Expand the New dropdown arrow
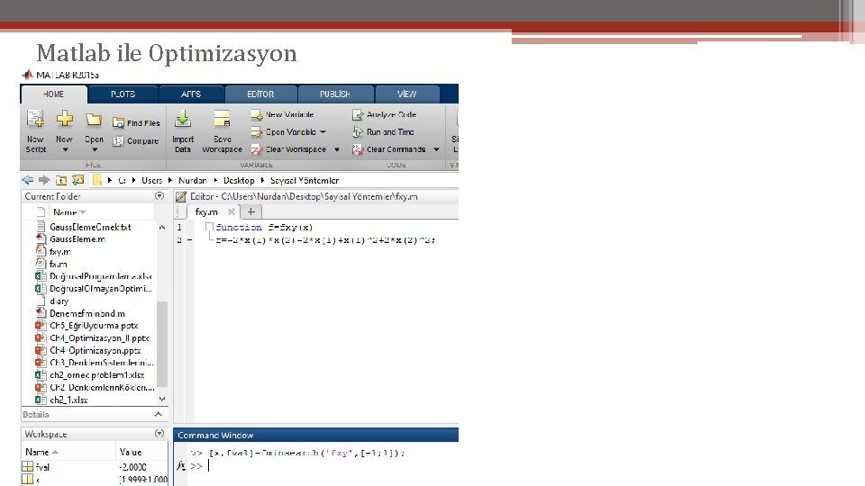 65,150
